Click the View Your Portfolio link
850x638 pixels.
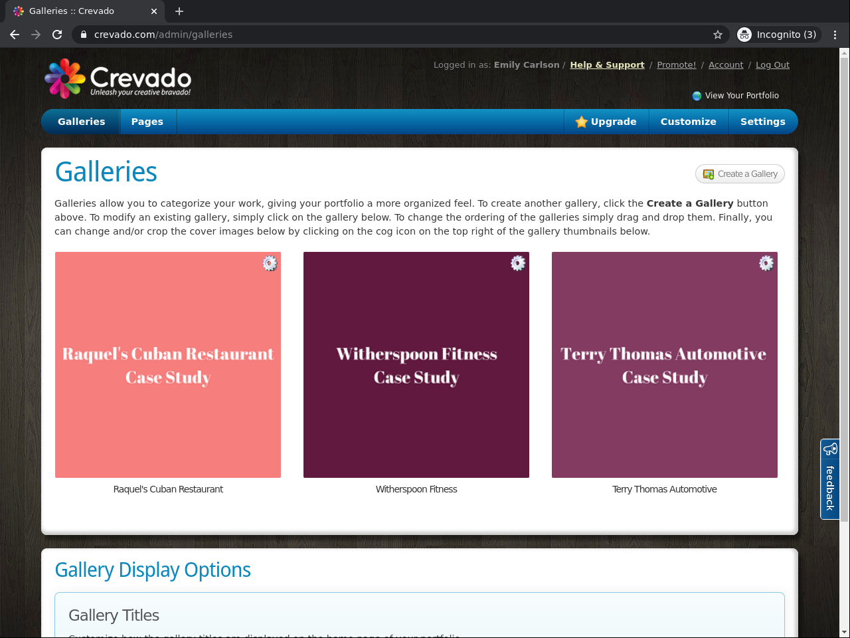tap(742, 96)
